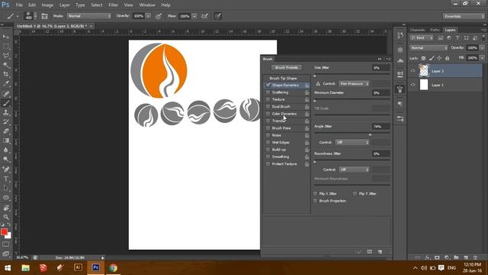Open the layer blend mode dropdown
Screen dimensions: 488x275
(x=429, y=47)
